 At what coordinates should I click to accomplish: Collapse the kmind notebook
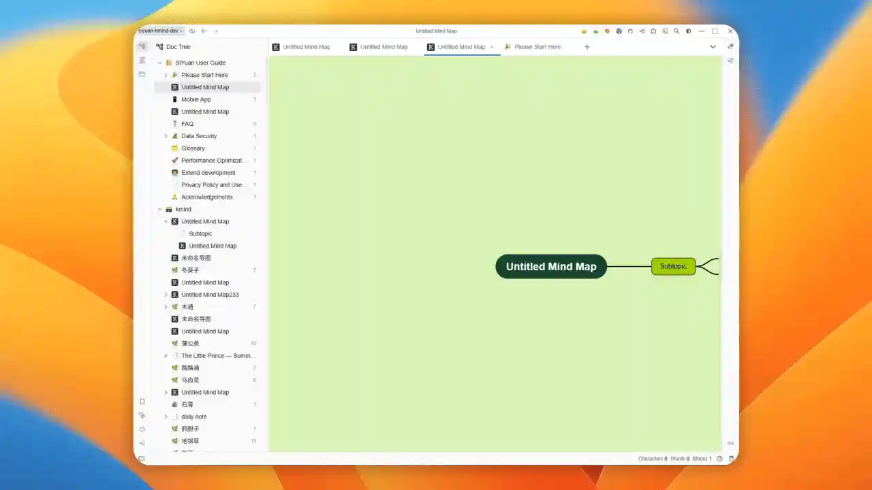tap(160, 210)
